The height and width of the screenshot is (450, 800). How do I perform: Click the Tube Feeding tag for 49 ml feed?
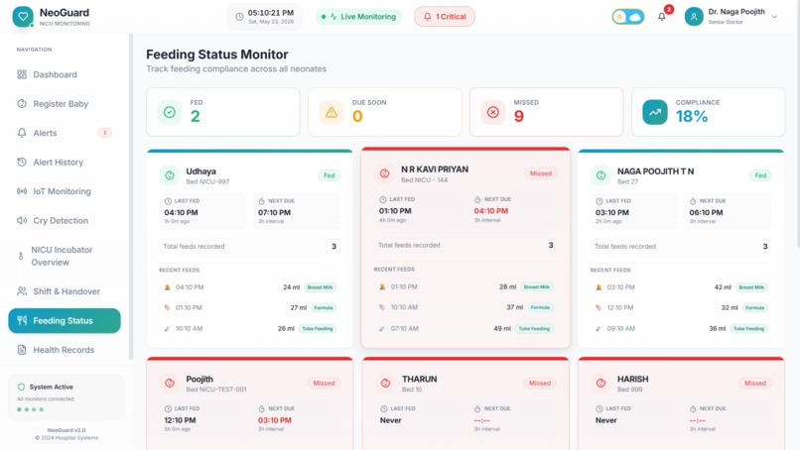534,329
